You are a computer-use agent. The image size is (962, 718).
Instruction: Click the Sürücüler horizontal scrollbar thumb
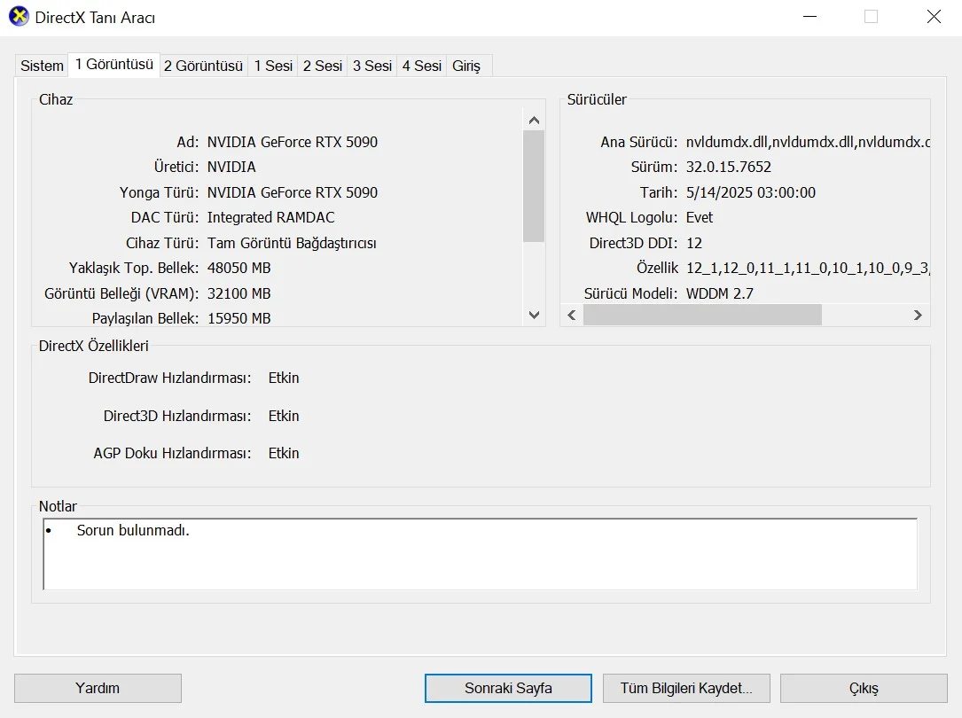(702, 316)
